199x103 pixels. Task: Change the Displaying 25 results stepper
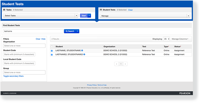(x=167, y=39)
